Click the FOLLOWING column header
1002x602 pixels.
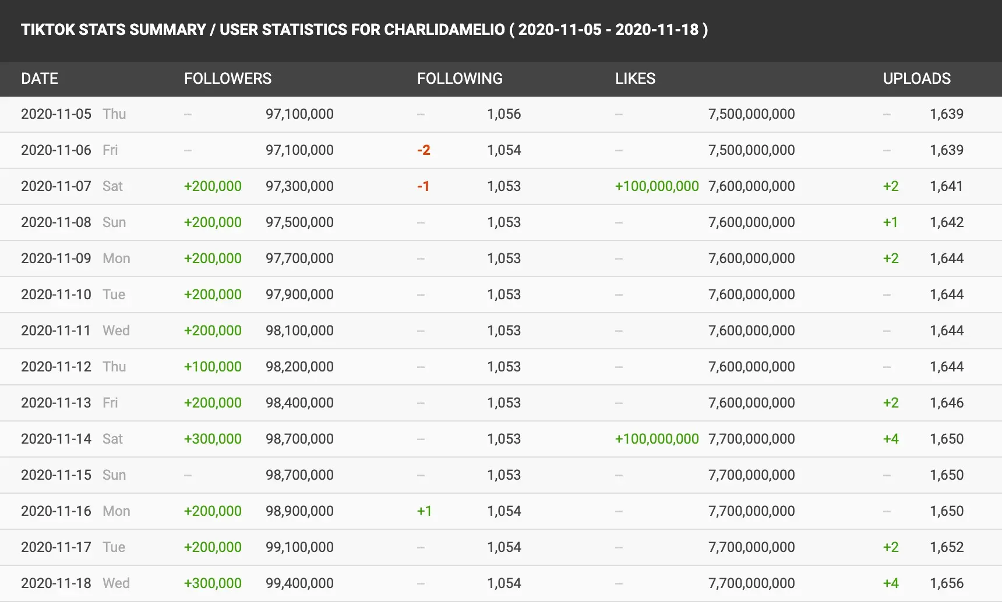pyautogui.click(x=460, y=79)
